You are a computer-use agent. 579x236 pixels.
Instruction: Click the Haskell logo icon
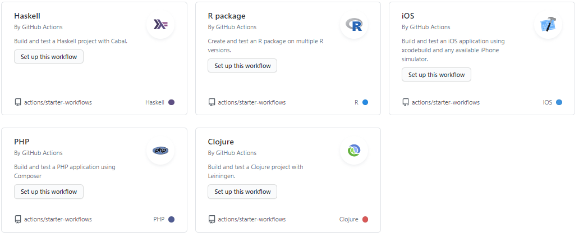[x=160, y=25]
